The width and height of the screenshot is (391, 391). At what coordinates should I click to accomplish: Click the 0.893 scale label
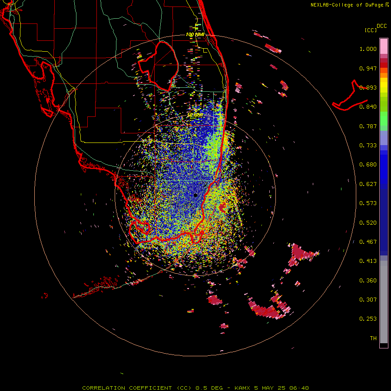pyautogui.click(x=368, y=87)
